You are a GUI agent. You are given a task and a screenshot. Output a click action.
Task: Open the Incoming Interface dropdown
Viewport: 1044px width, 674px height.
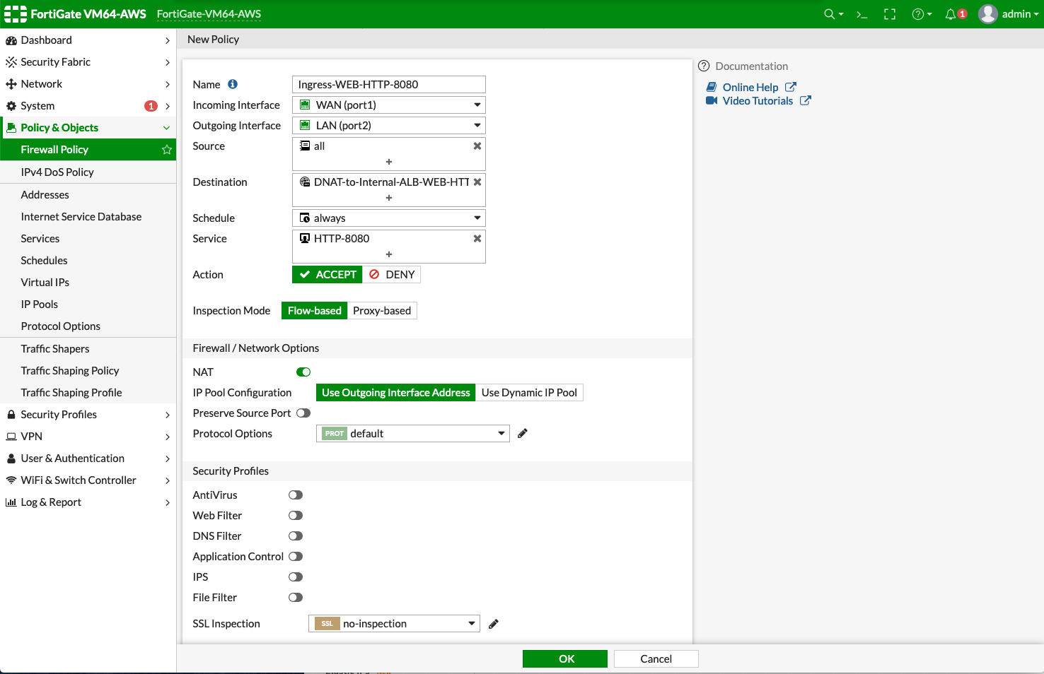389,105
